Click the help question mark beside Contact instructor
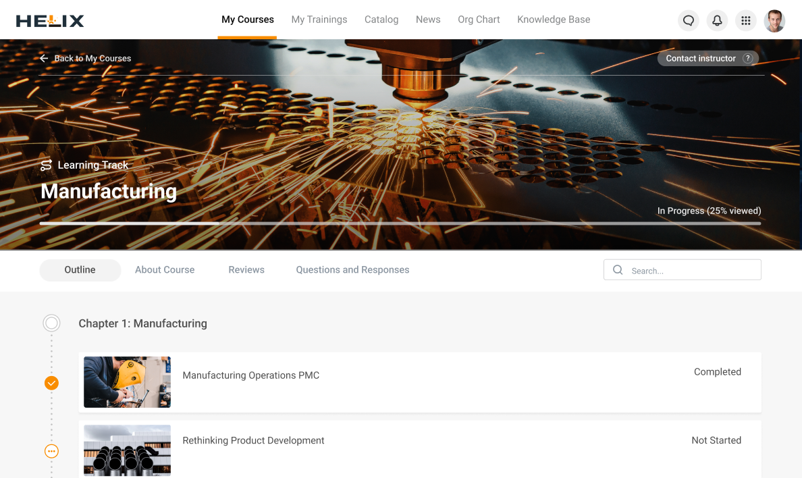The width and height of the screenshot is (802, 478). tap(748, 58)
